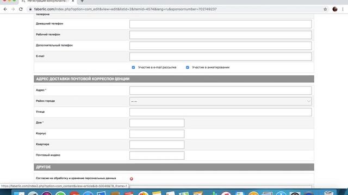This screenshot has width=348, height=195.
Task: Click the lock icon in the address bar
Action: 30,9
